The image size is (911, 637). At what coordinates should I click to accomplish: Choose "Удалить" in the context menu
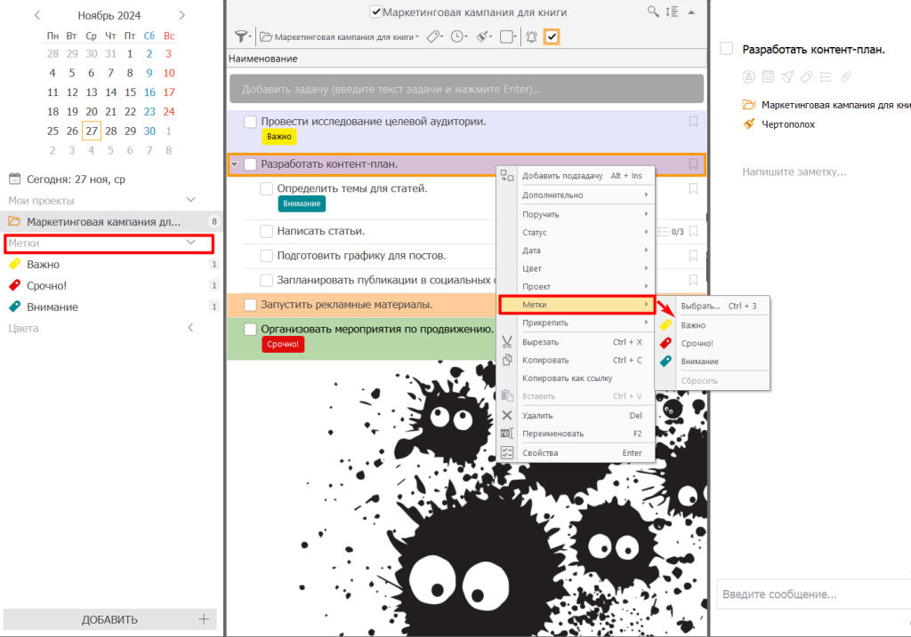pos(537,415)
